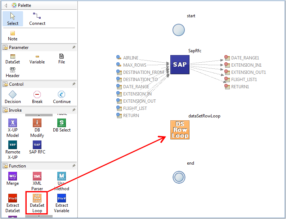
Task: Select the RETURN input dataset
Action: pyautogui.click(x=128, y=116)
